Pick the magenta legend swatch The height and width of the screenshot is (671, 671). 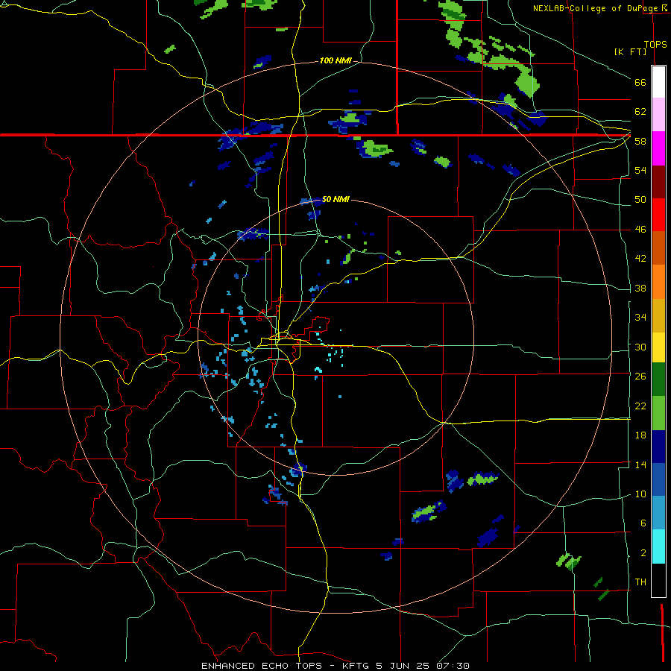[658, 148]
